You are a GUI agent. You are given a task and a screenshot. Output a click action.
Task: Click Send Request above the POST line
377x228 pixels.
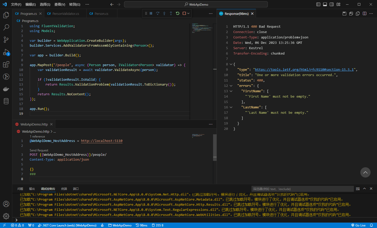coord(39,150)
